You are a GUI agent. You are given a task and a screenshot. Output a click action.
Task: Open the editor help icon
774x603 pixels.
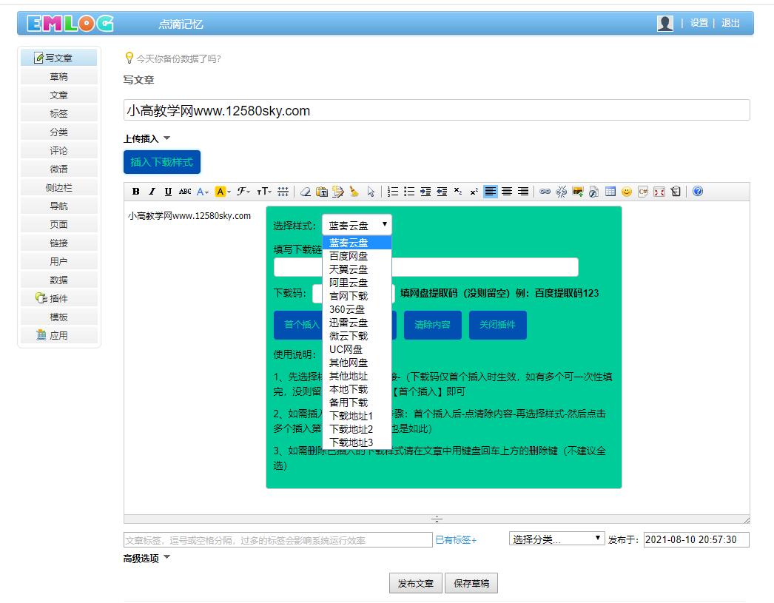[698, 192]
